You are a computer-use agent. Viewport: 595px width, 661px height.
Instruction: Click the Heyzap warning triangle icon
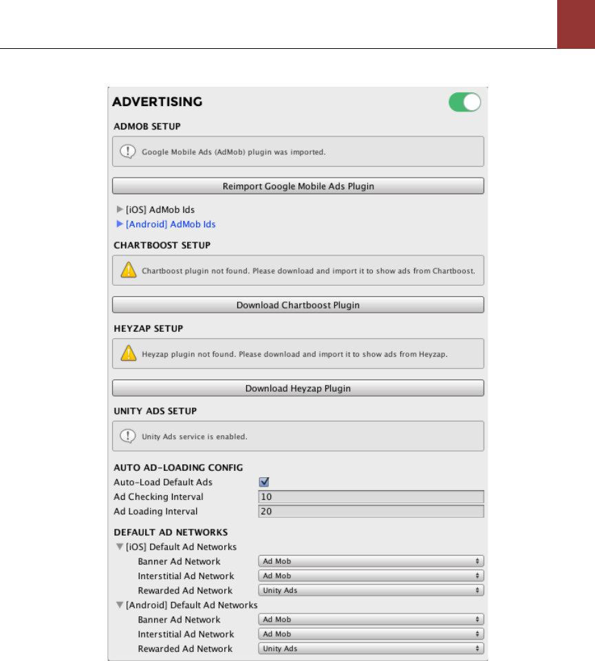pyautogui.click(x=129, y=353)
